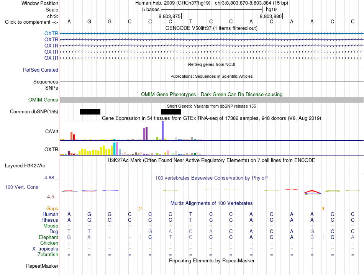The width and height of the screenshot is (364, 275).
Task: Click the "8,803,875" ruler position
Action: 169,16
